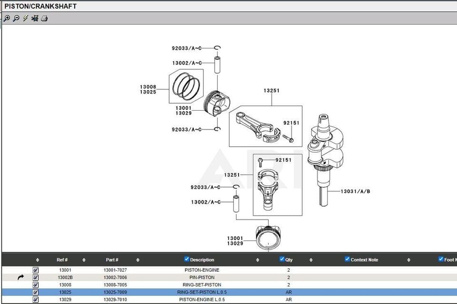Select part number 13001-7027

click(115, 270)
